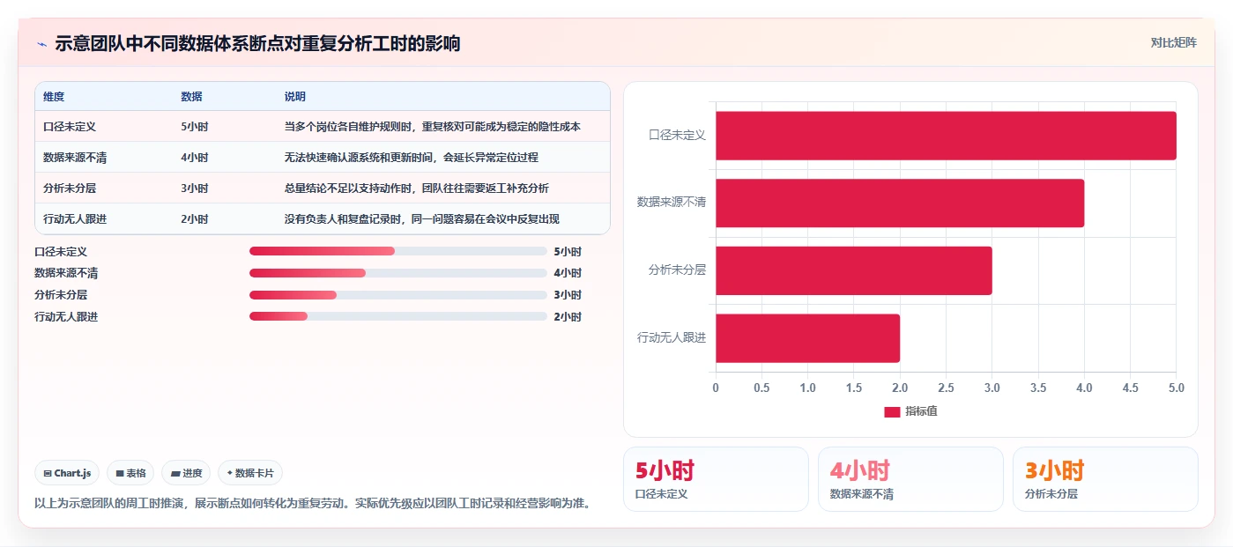Click the 行动无人跟进 chart bar
This screenshot has width=1233, height=547.
point(807,337)
